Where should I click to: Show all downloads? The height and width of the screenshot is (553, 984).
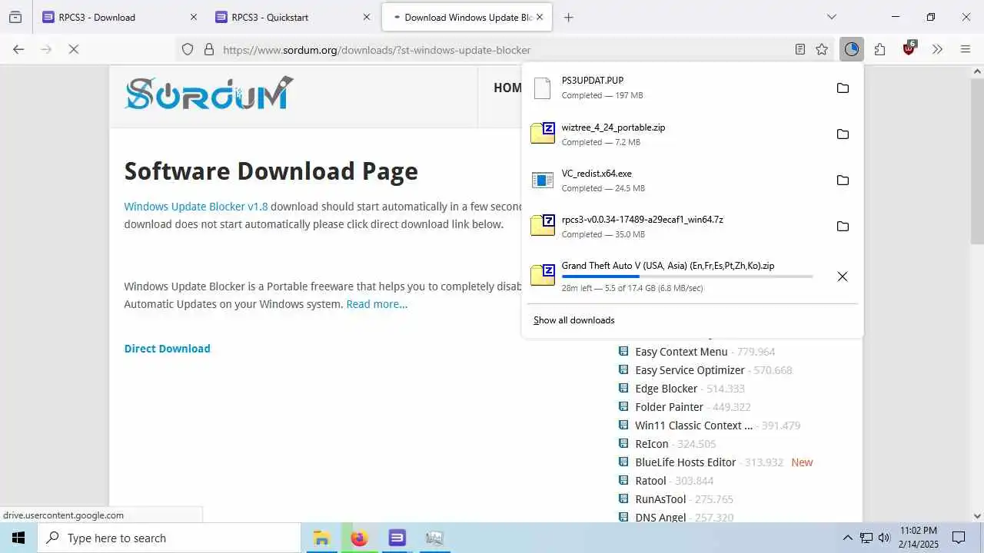[x=574, y=320]
